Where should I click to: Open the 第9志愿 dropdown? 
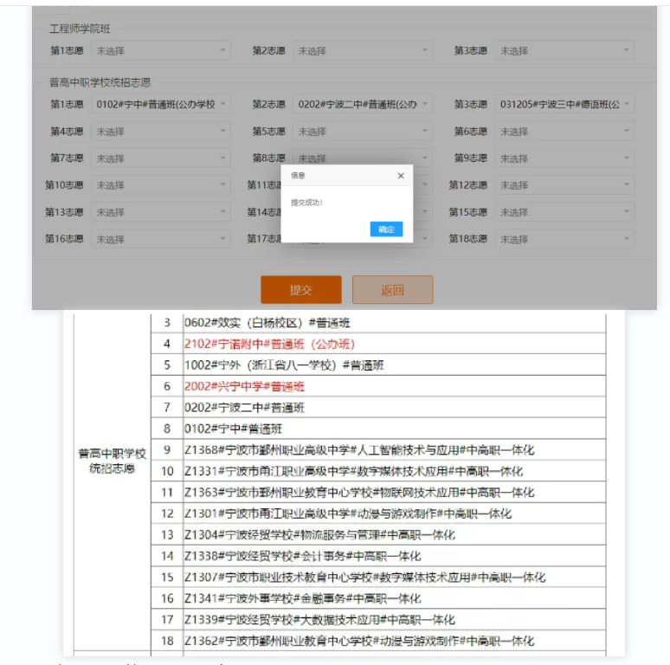pyautogui.click(x=564, y=158)
